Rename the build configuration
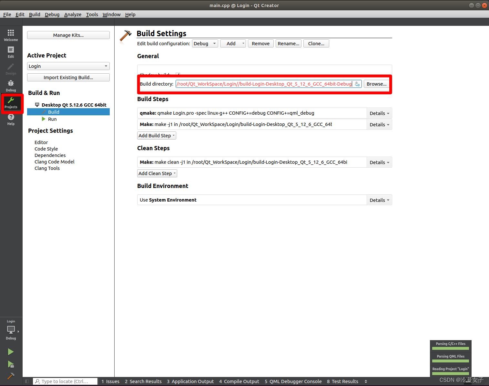Image resolution: width=489 pixels, height=386 pixels. (289, 44)
